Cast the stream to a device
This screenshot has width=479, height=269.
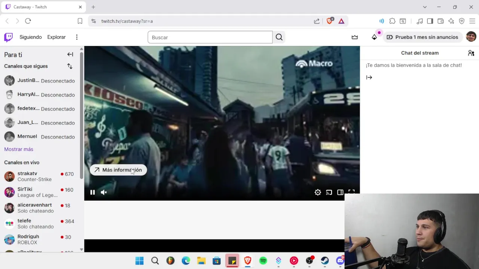[329, 192]
